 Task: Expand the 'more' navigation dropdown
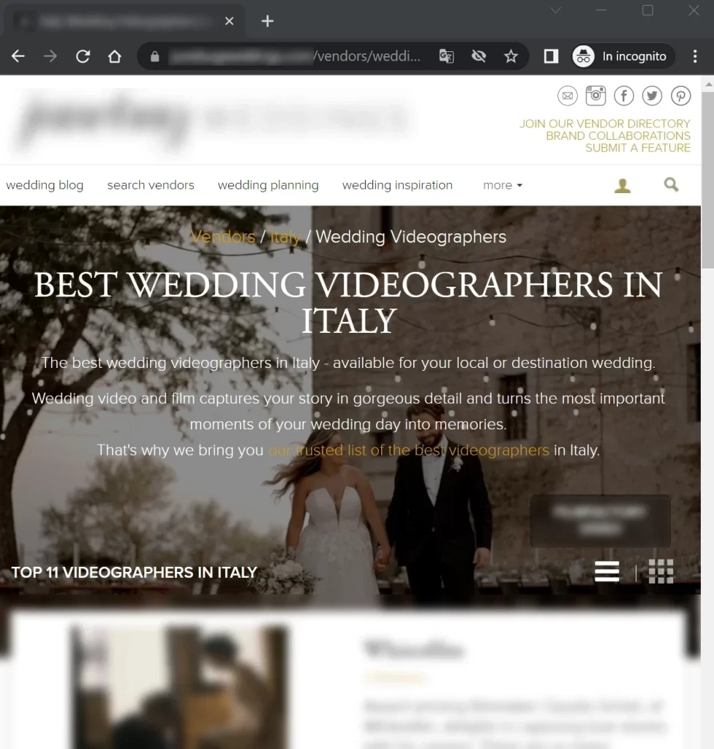503,185
